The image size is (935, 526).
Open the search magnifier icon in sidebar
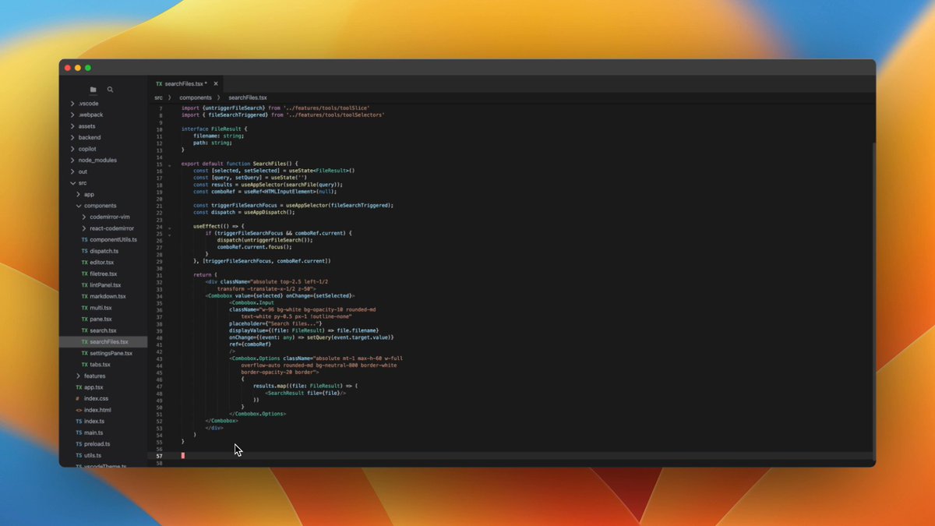point(111,90)
